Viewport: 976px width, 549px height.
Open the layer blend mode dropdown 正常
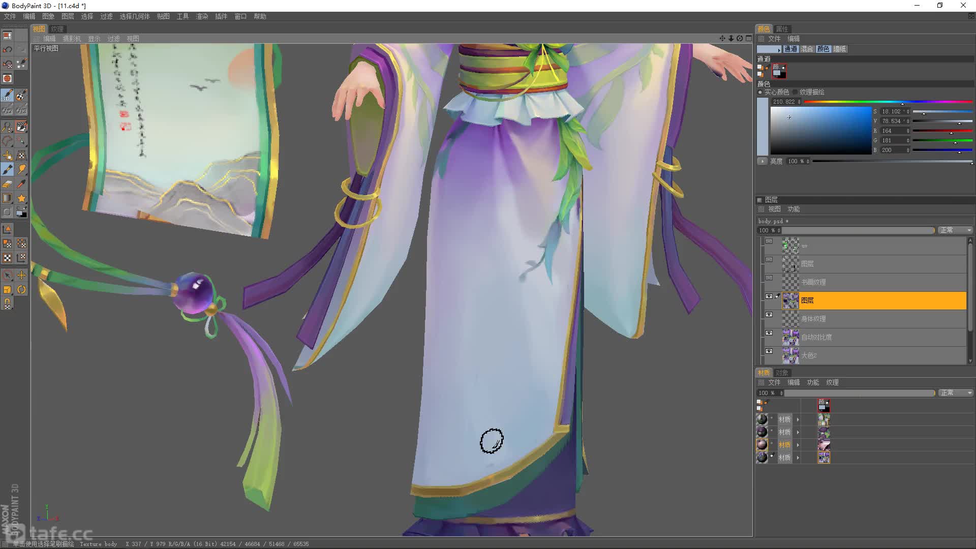955,230
